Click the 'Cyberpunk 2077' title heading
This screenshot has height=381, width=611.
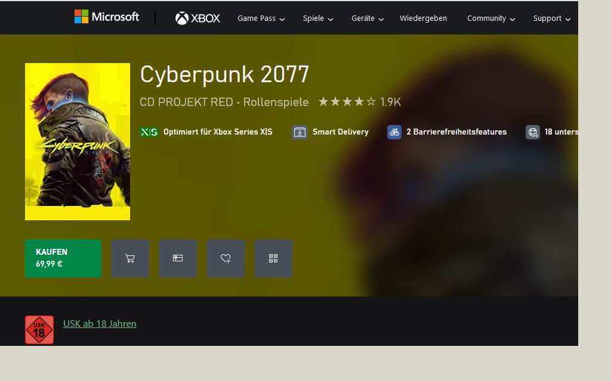point(224,74)
